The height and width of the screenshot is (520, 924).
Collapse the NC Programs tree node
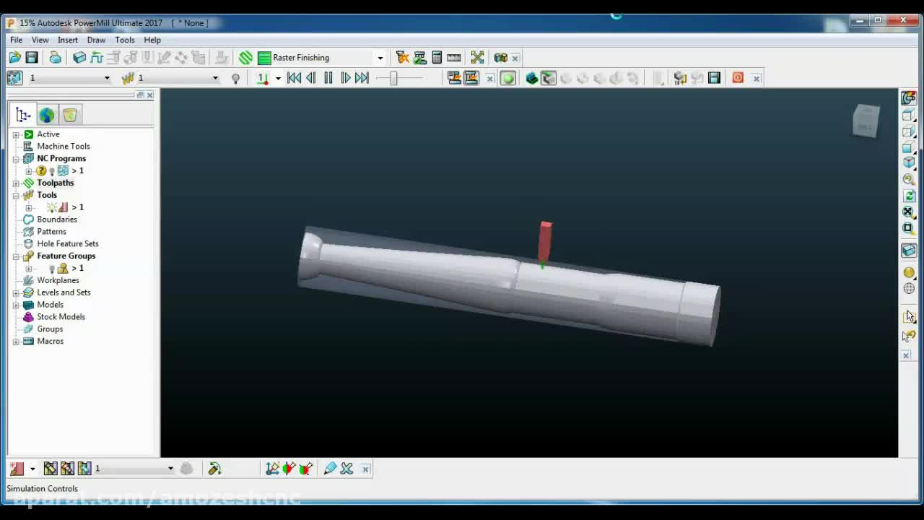point(16,159)
